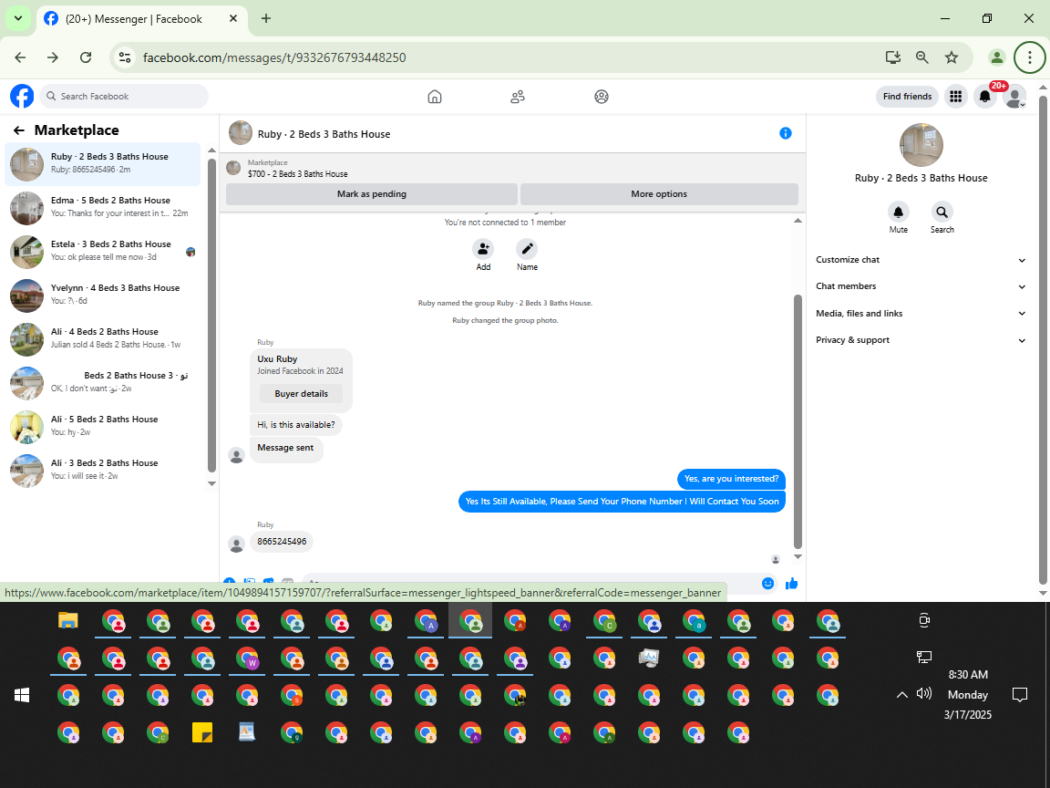Open the Groups icon in top navigation

pos(602,97)
